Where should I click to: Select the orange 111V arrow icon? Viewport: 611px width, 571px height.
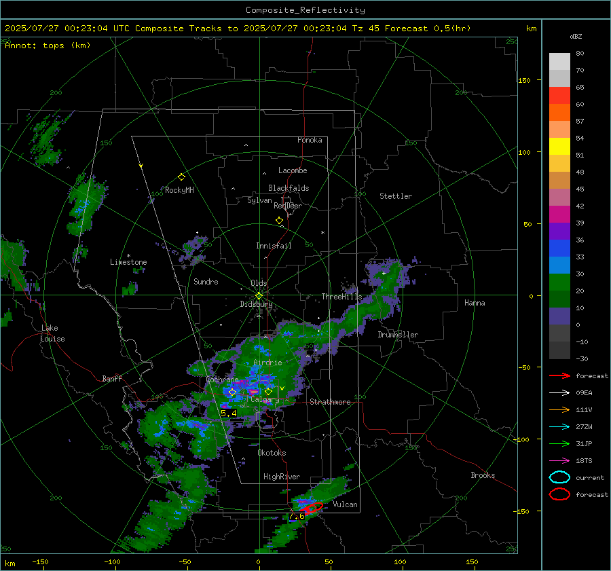(559, 409)
